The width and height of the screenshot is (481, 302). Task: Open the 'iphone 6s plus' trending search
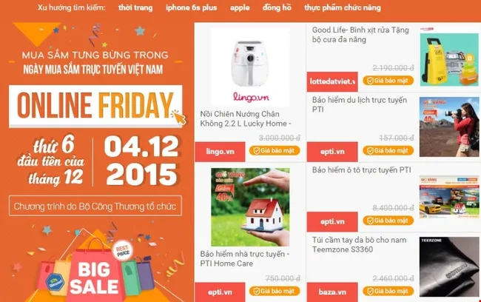[191, 7]
